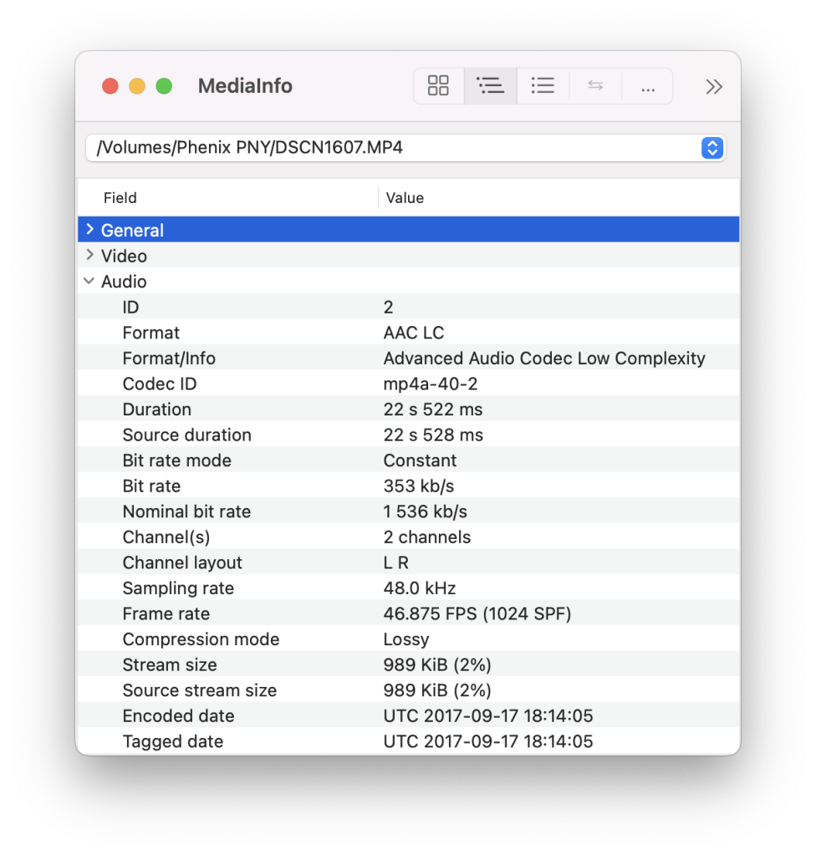Select the Encoded date row

coord(178,716)
